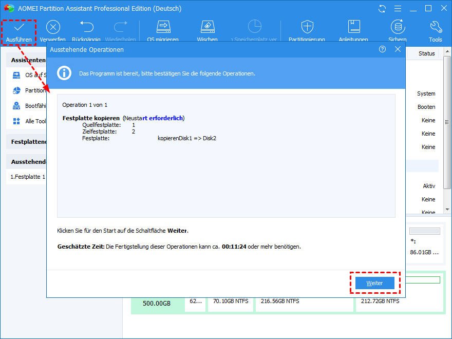
Task: Click the Weiter button
Action: click(x=375, y=283)
